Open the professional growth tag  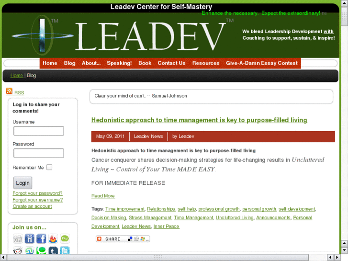tap(219, 209)
